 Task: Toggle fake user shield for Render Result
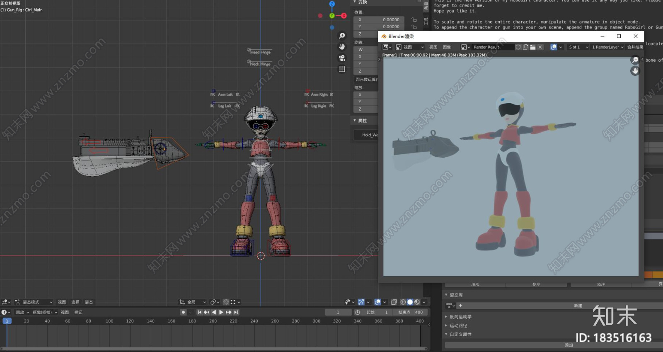[518, 47]
